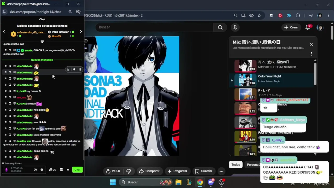Open site info icon in Kick popout address bar

4,12
